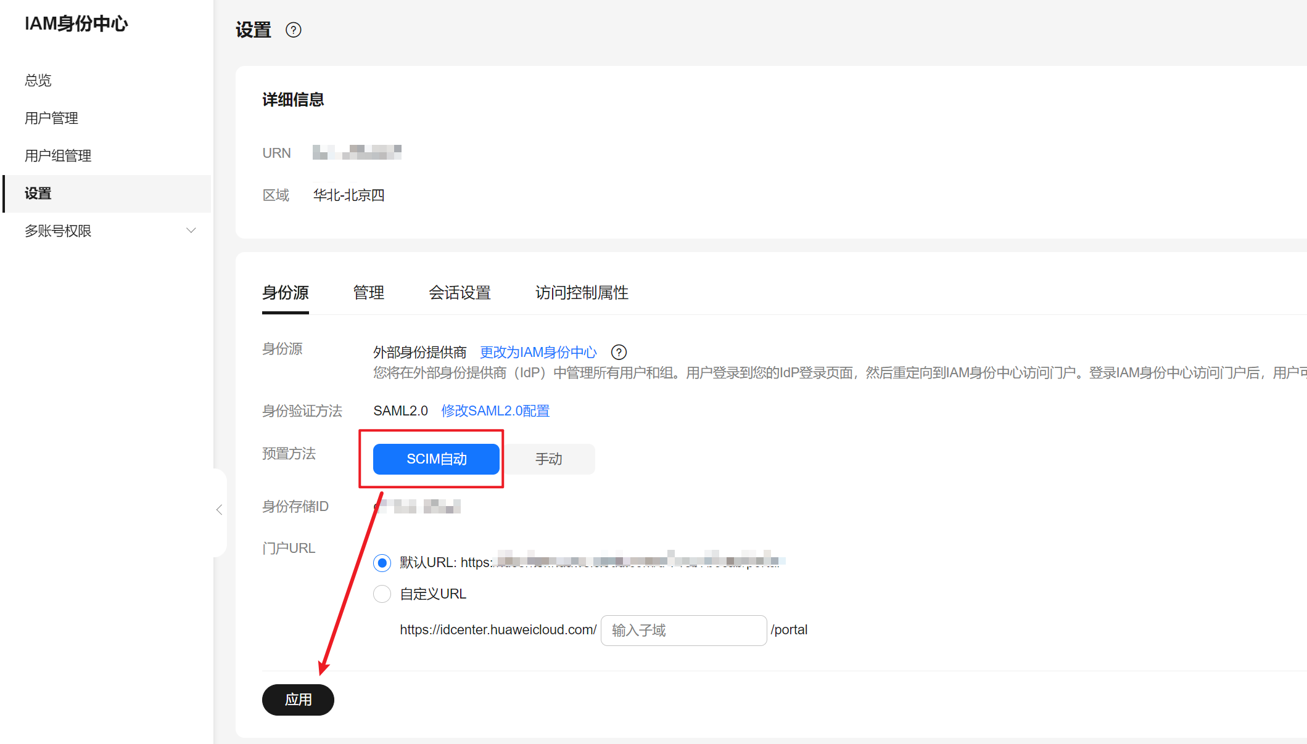Go to 总览 in the sidebar
The height and width of the screenshot is (744, 1307).
pos(38,81)
